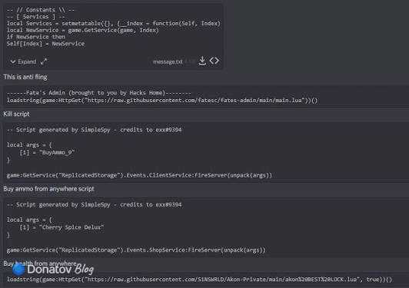Click the "-- [ Services ] --" comment
This screenshot has height=288, width=409.
click(35, 17)
